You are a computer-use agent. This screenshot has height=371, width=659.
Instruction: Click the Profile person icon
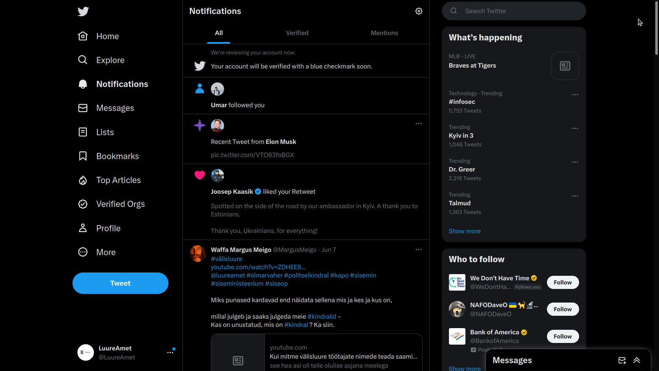[83, 228]
